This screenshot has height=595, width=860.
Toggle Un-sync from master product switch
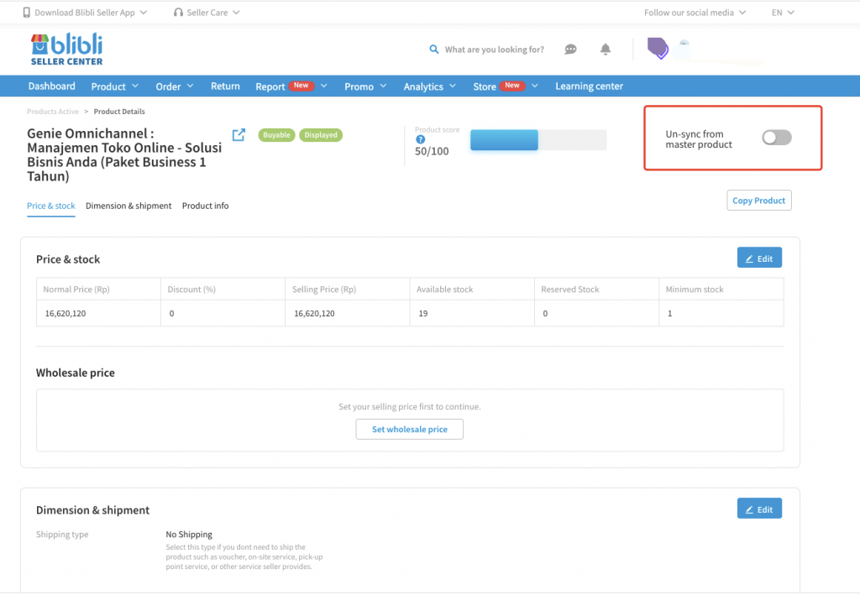tap(777, 138)
